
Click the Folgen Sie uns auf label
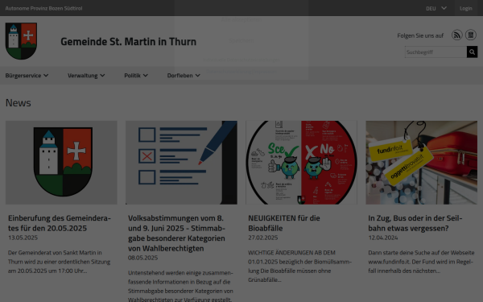click(420, 35)
